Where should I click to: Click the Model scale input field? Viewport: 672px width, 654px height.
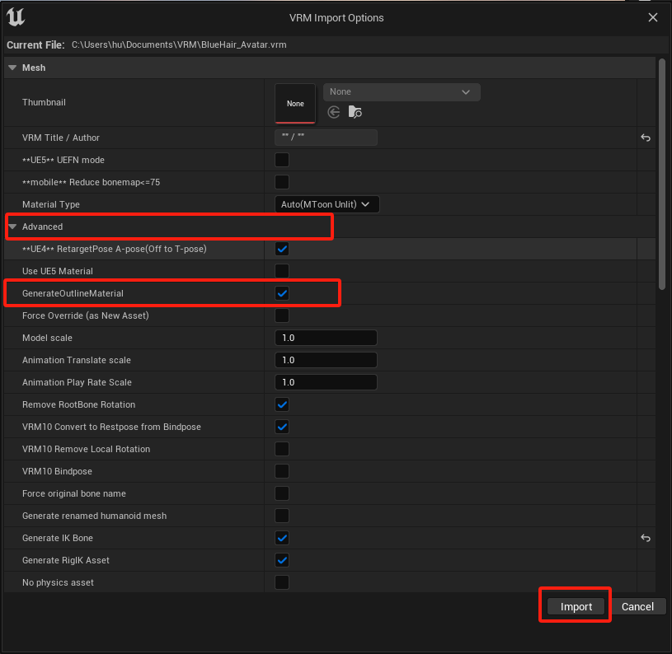click(x=326, y=338)
